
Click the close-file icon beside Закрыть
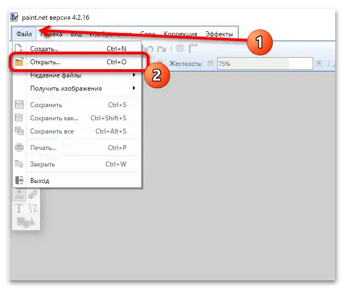(19, 164)
